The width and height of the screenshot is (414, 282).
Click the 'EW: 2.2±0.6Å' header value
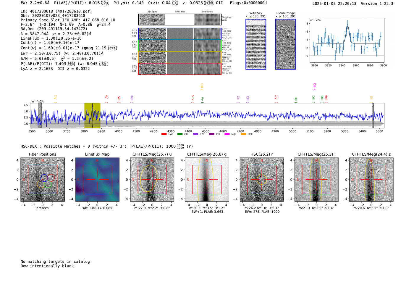(x=35, y=3)
